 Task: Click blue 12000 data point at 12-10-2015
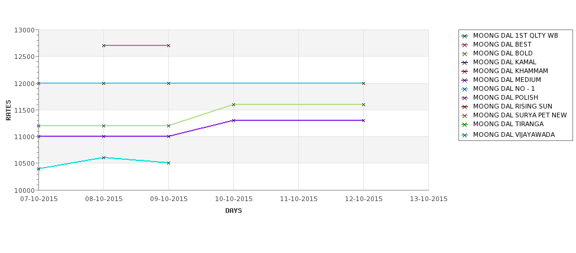363,83
